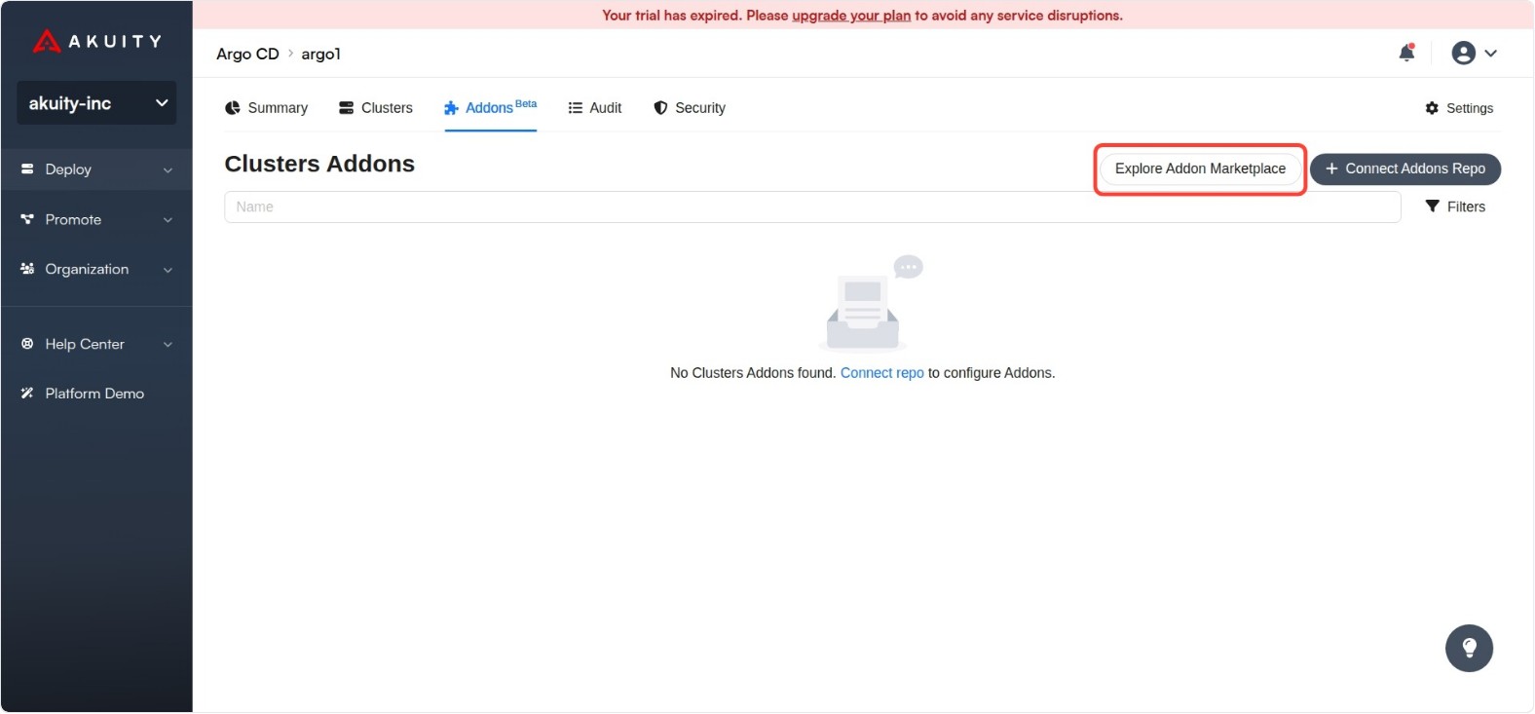Screen dimensions: 1535x714
Task: Click the Platform Demo wand icon
Action: point(27,394)
